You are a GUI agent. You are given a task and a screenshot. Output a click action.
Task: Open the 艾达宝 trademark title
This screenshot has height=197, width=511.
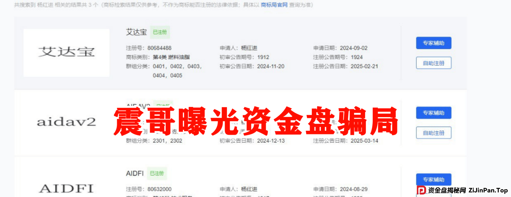coord(136,32)
